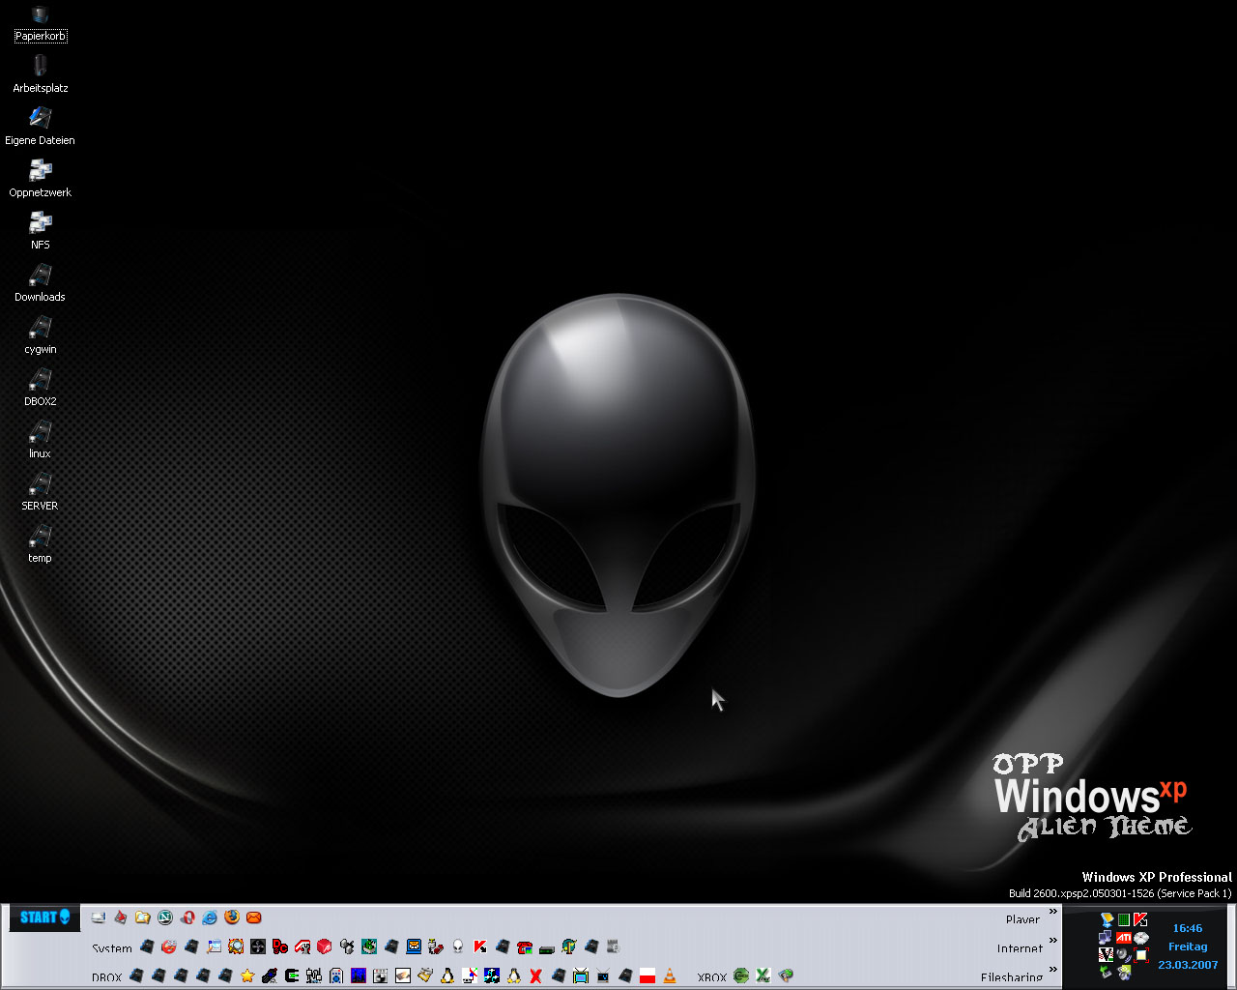Select the cygwin desktop shortcut
The image size is (1237, 990).
(40, 335)
